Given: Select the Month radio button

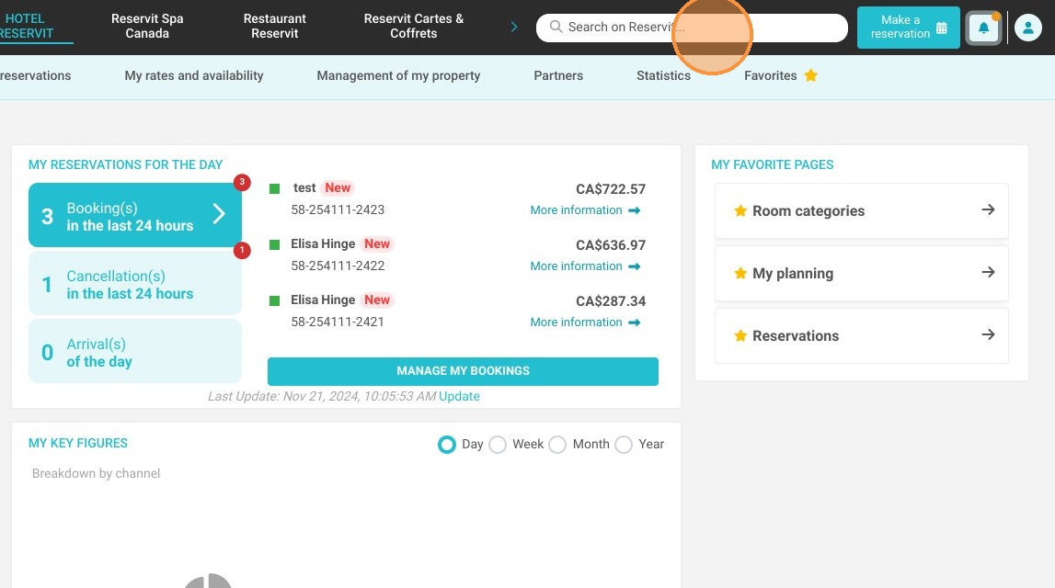Looking at the screenshot, I should click(557, 444).
